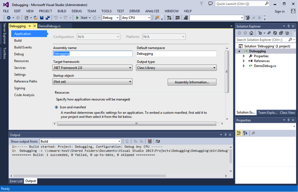
Task: Click the Search Solution Explorer box
Action: (266, 40)
